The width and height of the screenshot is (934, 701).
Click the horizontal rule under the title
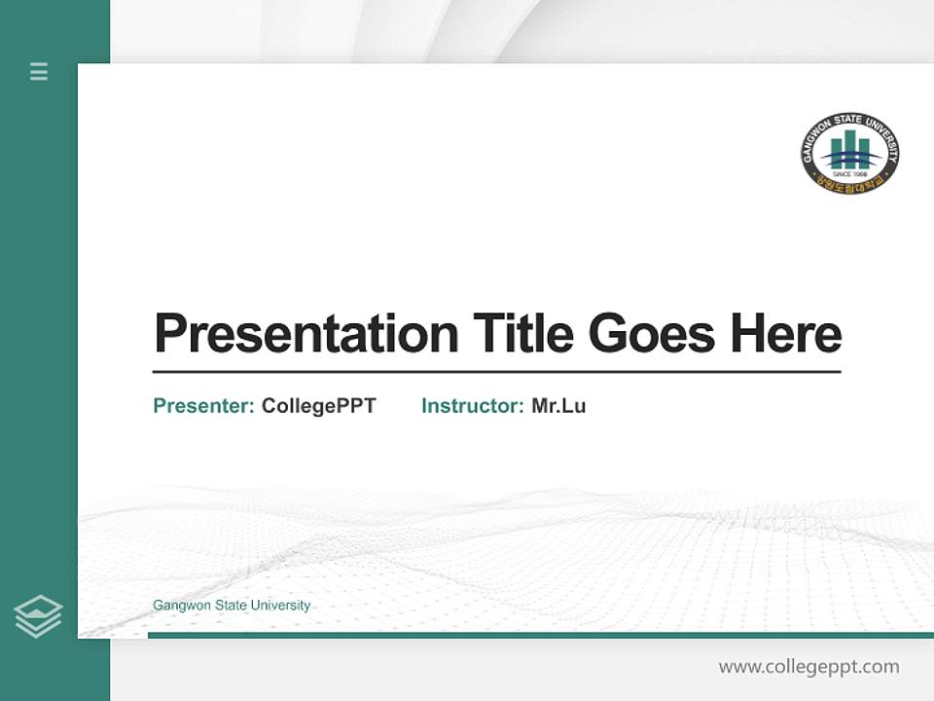(497, 370)
